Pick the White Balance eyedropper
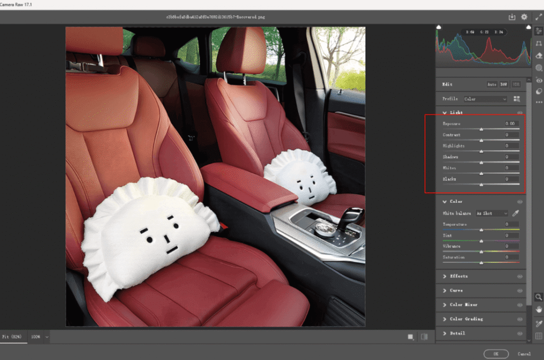The width and height of the screenshot is (544, 360). point(514,213)
